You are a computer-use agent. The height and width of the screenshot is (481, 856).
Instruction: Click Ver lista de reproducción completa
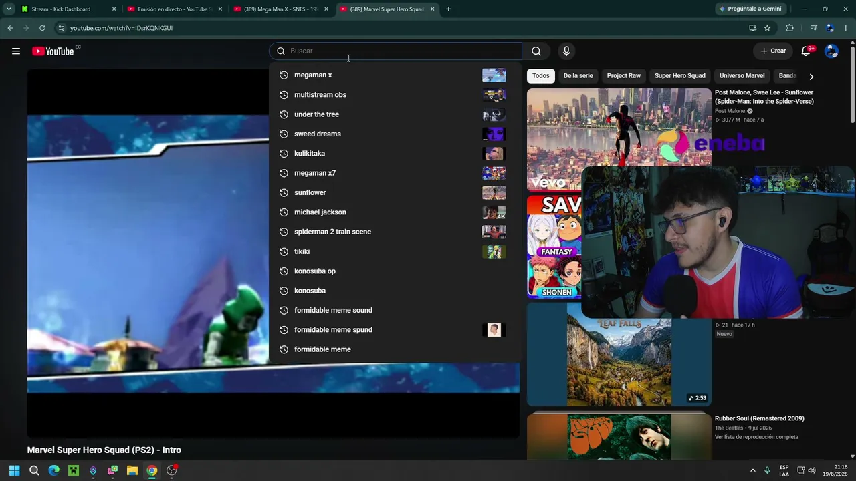click(756, 437)
